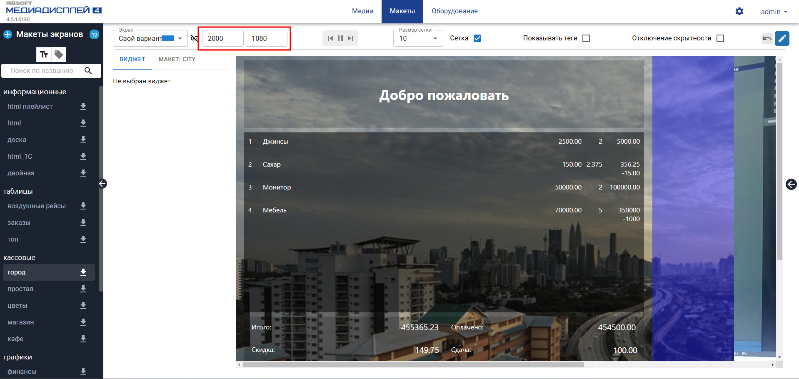The height and width of the screenshot is (379, 799).
Task: Download the html плейлист layout
Action: click(x=83, y=107)
